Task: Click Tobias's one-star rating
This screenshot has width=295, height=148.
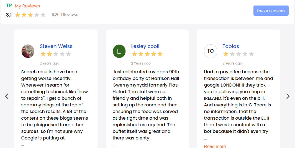Action: tap(238, 54)
